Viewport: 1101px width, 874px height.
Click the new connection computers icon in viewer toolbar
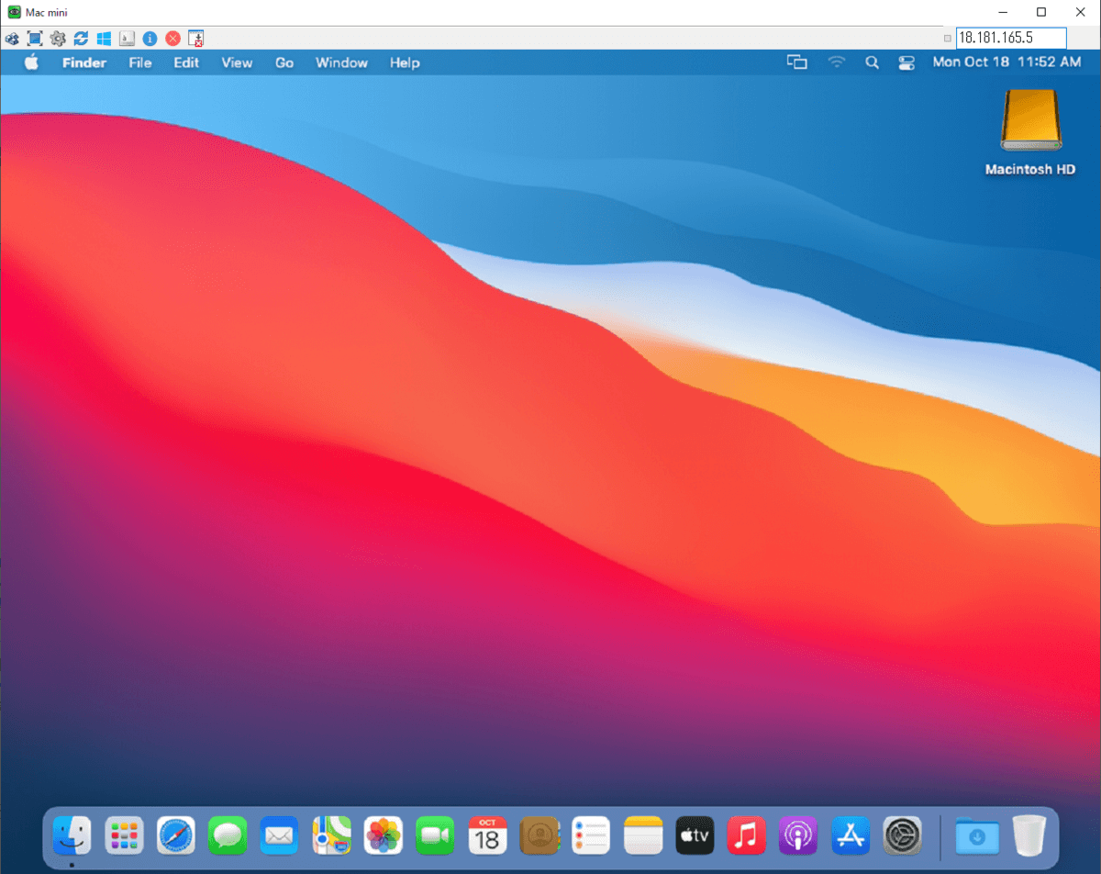pos(12,39)
